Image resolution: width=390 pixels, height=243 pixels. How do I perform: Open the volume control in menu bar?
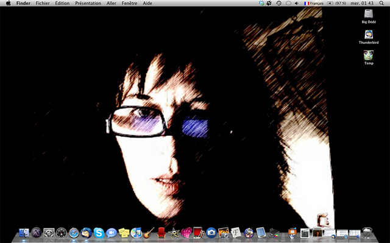(x=297, y=3)
